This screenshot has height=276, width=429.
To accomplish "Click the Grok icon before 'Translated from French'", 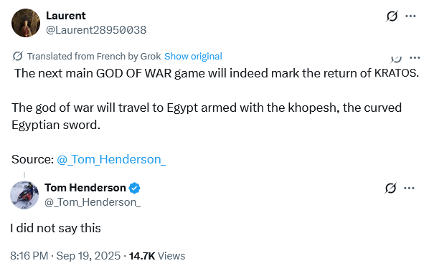I will coord(17,56).
